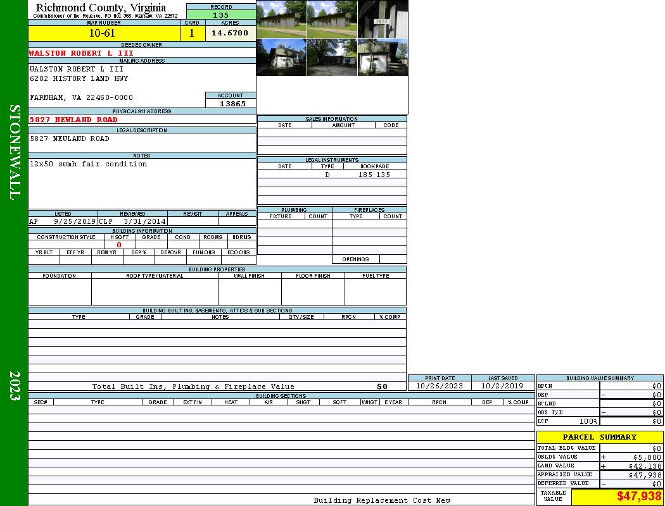Screen dimensions: 665x506
Task: Select the SALES INFORMATION header
Action: pyautogui.click(x=332, y=118)
